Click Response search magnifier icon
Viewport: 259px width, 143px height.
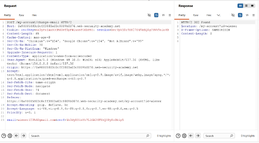(231, 136)
